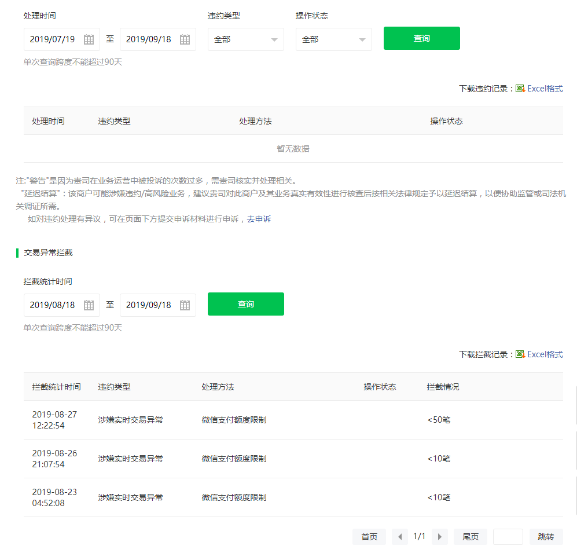The height and width of the screenshot is (553, 577).
Task: Jump to 尾页 last page
Action: pos(470,537)
